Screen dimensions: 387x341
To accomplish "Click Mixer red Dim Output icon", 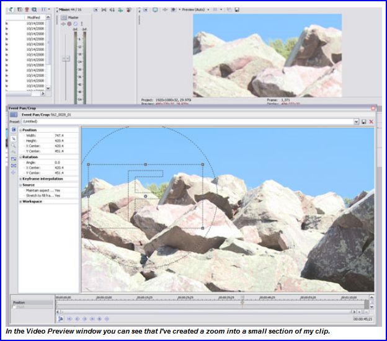I will pos(128,10).
